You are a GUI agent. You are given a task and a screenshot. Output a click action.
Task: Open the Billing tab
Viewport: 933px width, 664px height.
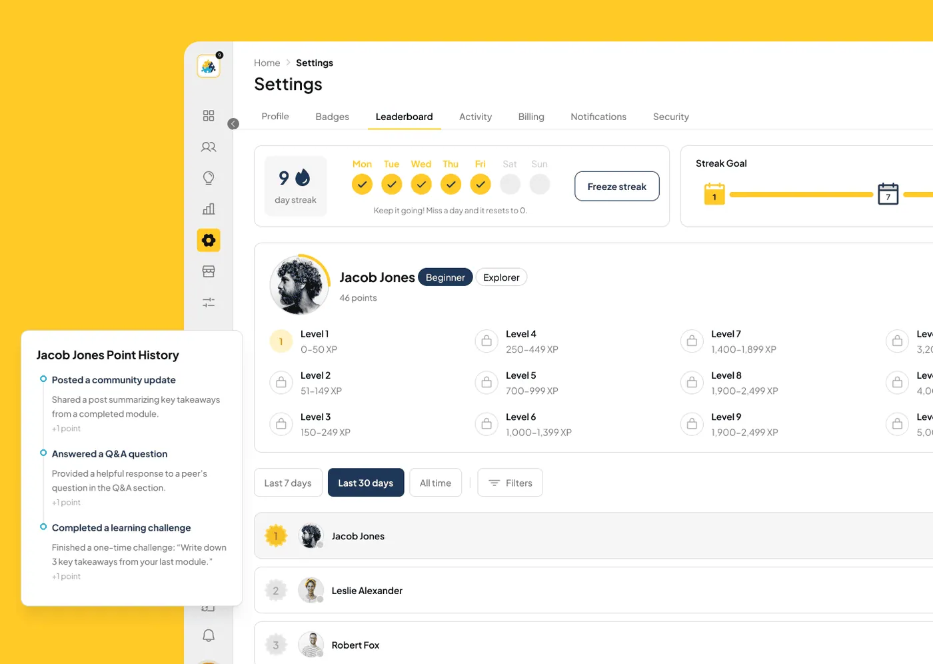tap(531, 117)
